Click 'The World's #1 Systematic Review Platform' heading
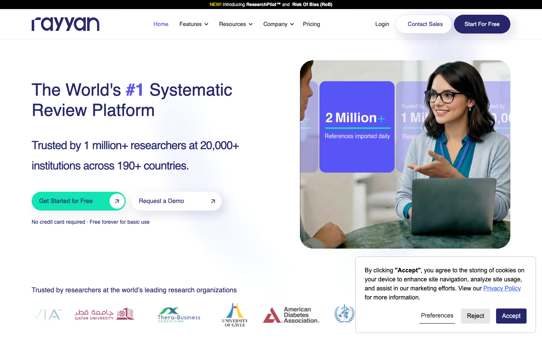This screenshot has width=542, height=339. click(132, 100)
